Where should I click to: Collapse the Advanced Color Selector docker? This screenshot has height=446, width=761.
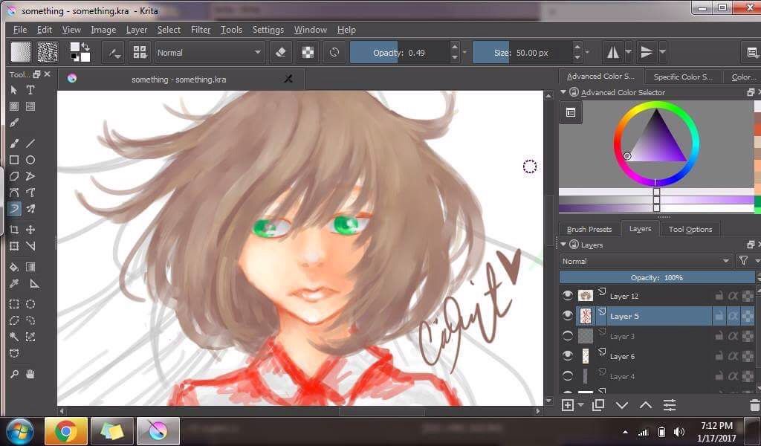[x=563, y=91]
